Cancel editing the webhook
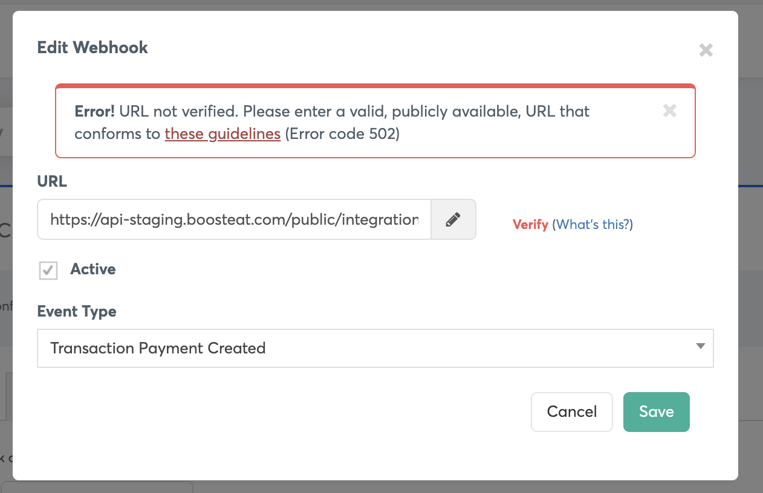Screen dimensions: 763x493 (x=571, y=411)
